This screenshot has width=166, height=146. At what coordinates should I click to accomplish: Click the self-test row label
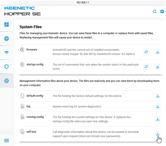pos(31,132)
